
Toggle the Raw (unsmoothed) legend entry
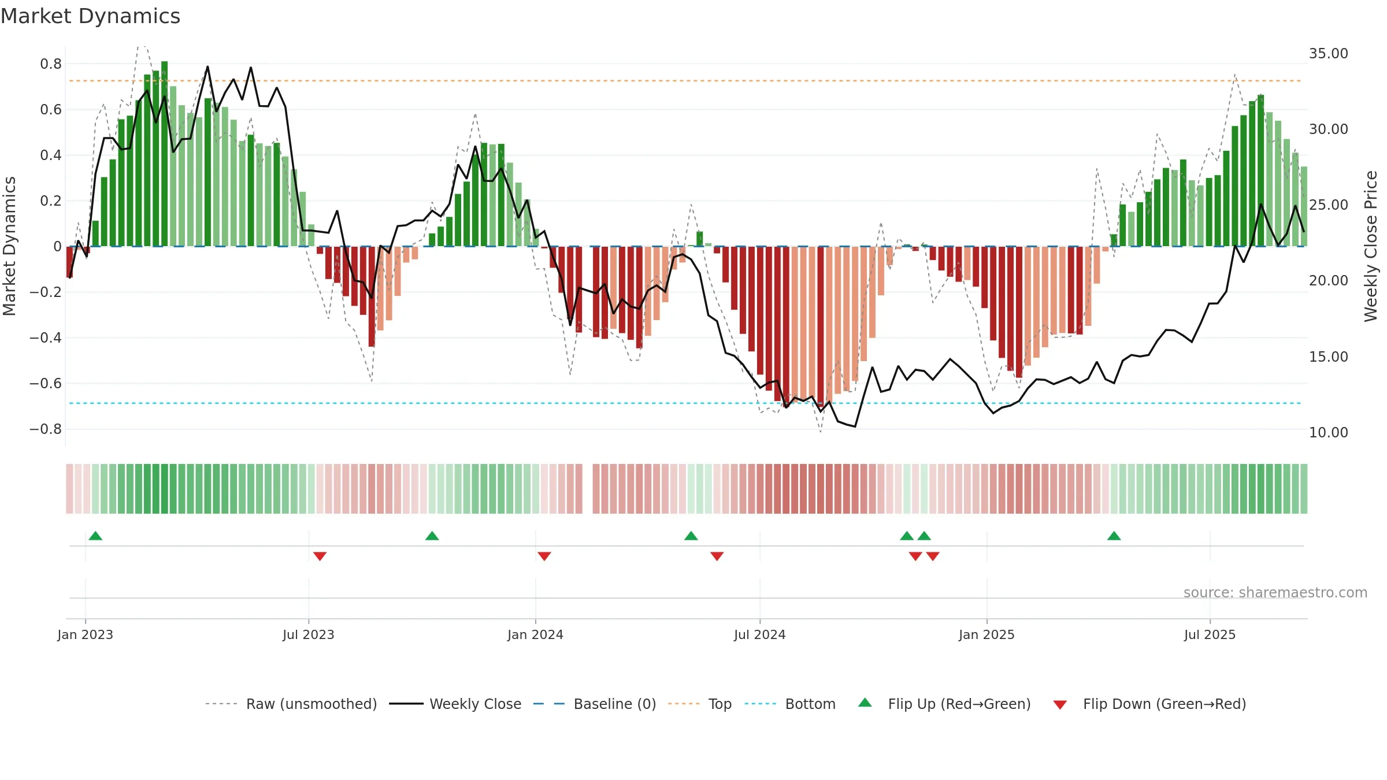pyautogui.click(x=291, y=704)
